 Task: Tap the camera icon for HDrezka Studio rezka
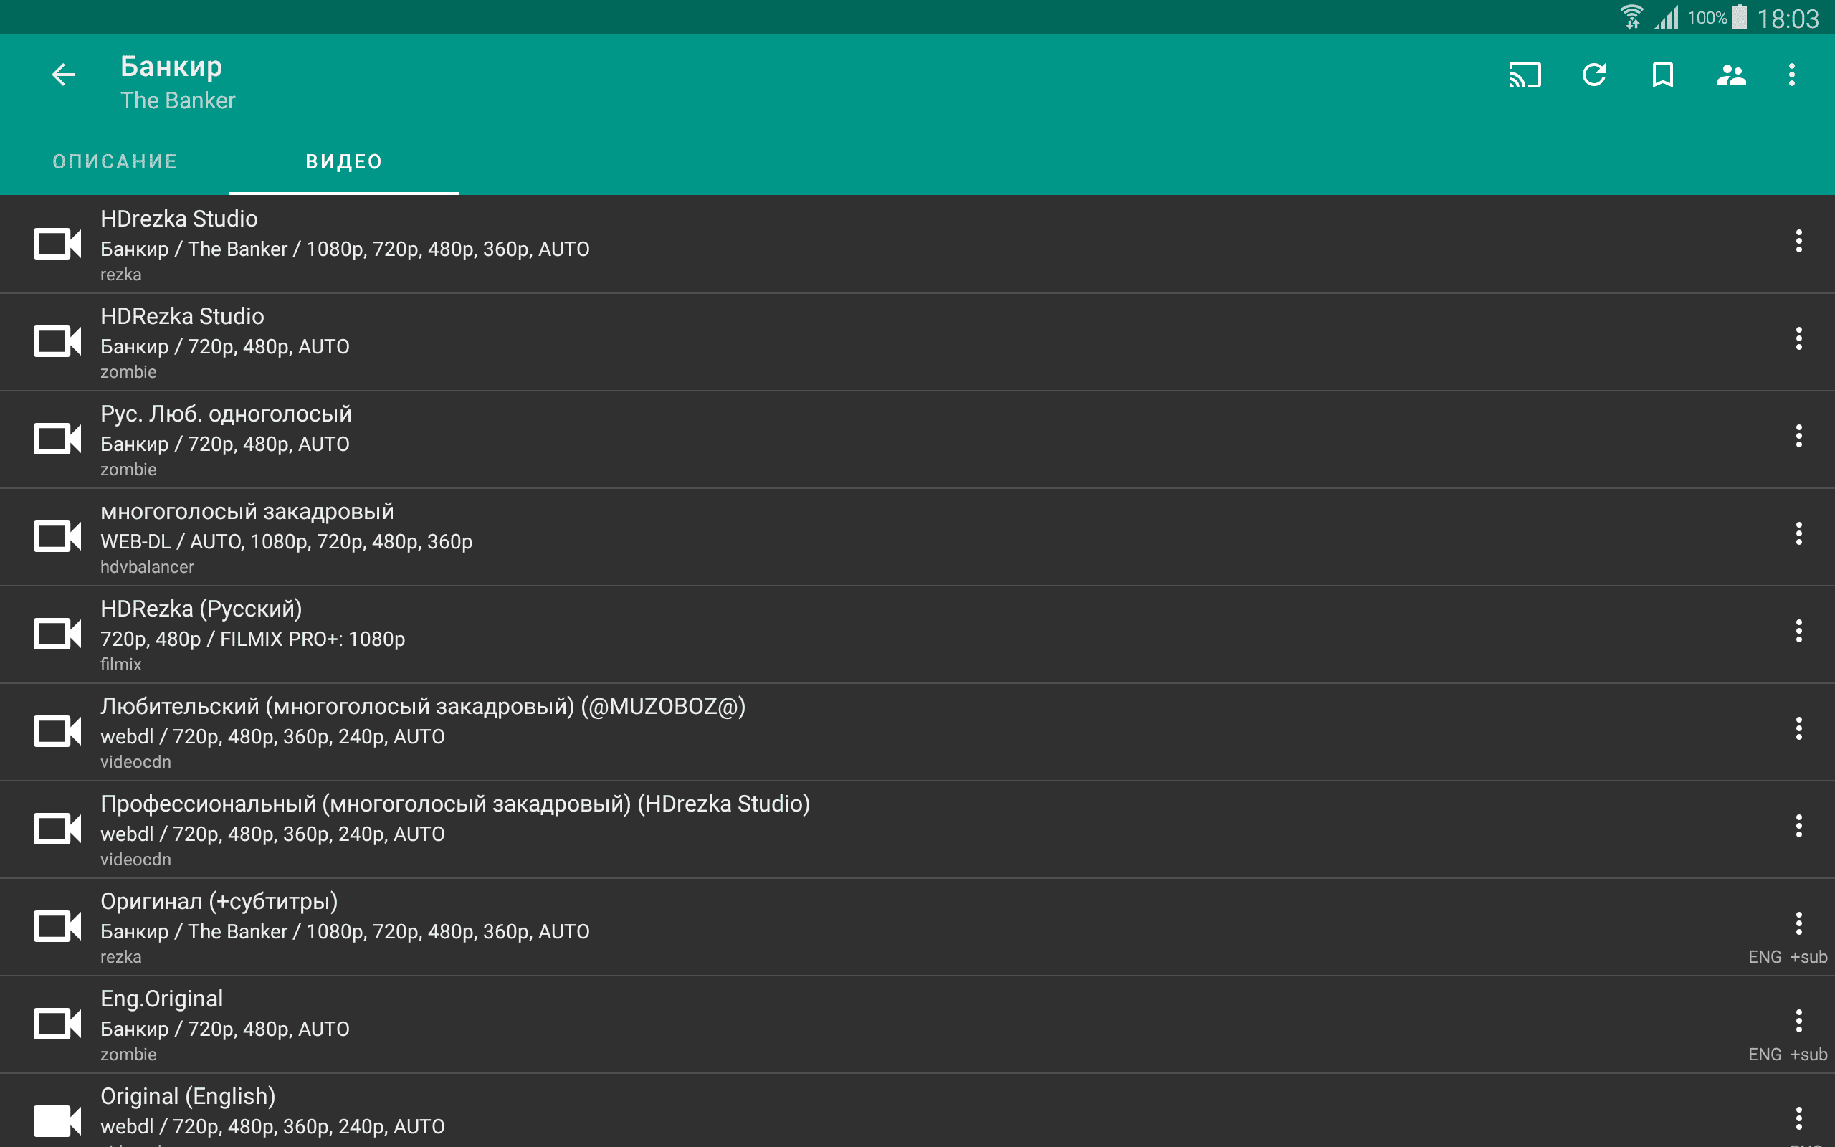(57, 244)
